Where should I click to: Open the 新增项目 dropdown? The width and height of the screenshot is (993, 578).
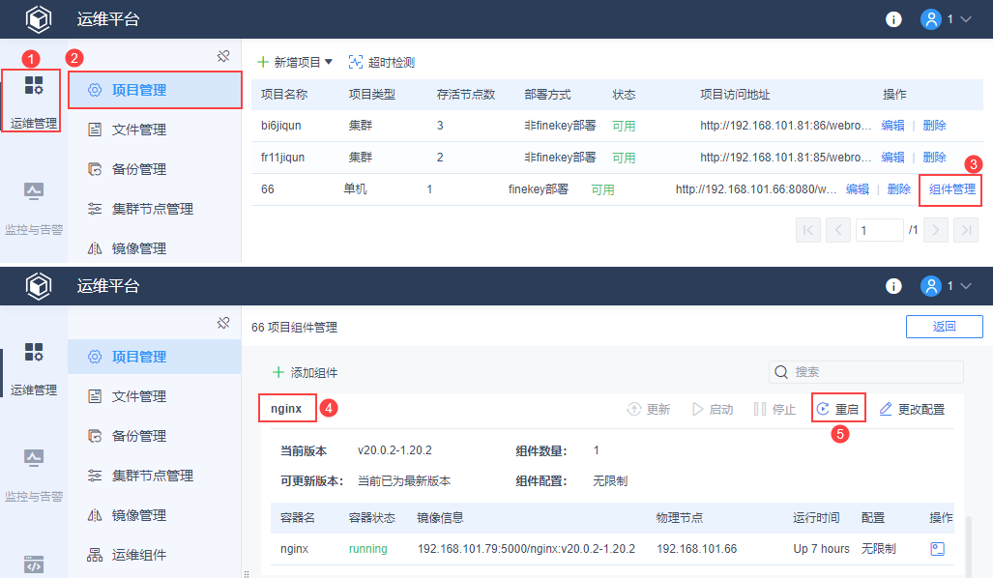[x=295, y=62]
